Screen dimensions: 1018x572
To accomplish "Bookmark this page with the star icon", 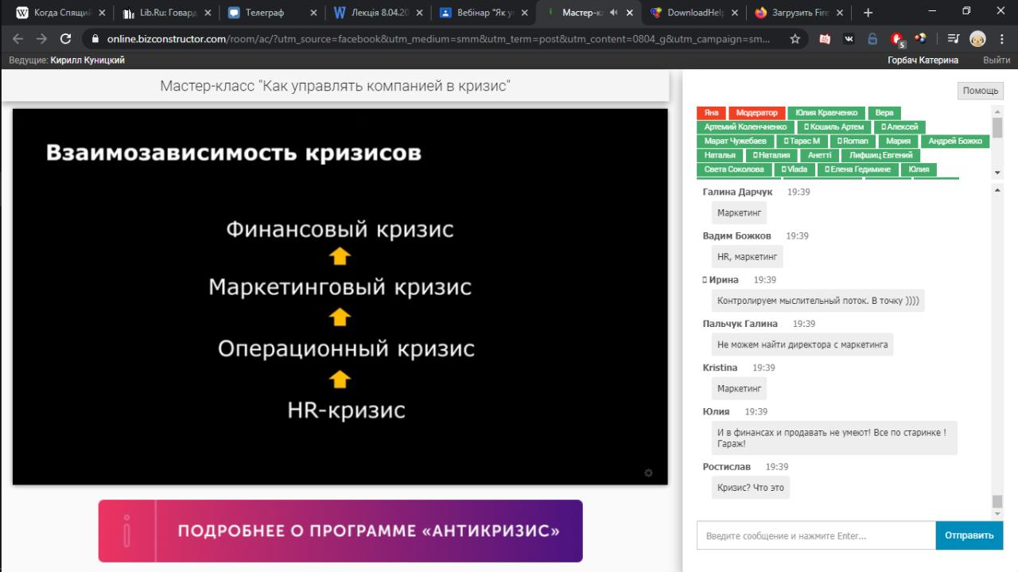I will [795, 38].
